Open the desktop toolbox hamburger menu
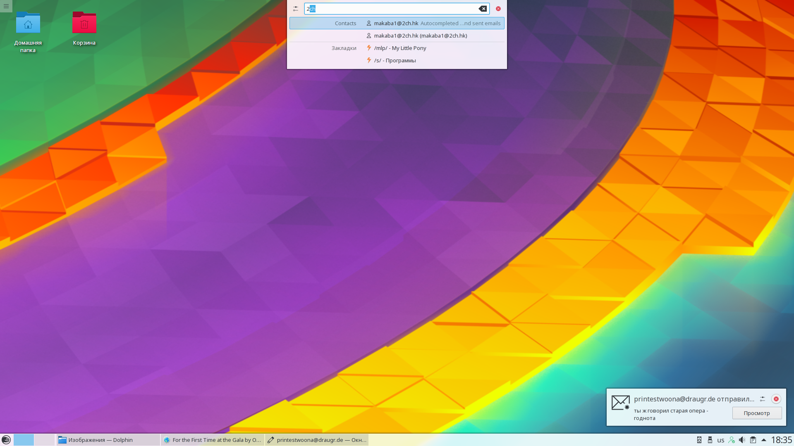The height and width of the screenshot is (446, 794). [x=6, y=6]
